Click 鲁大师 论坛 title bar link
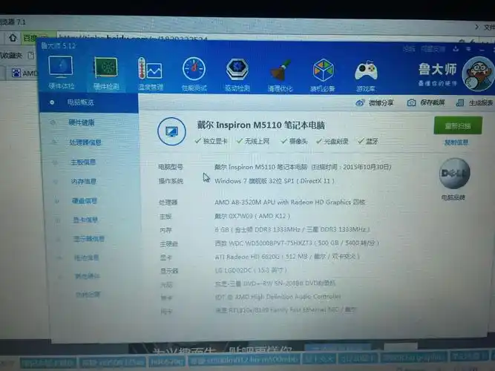The width and height of the screenshot is (495, 371). [x=409, y=49]
